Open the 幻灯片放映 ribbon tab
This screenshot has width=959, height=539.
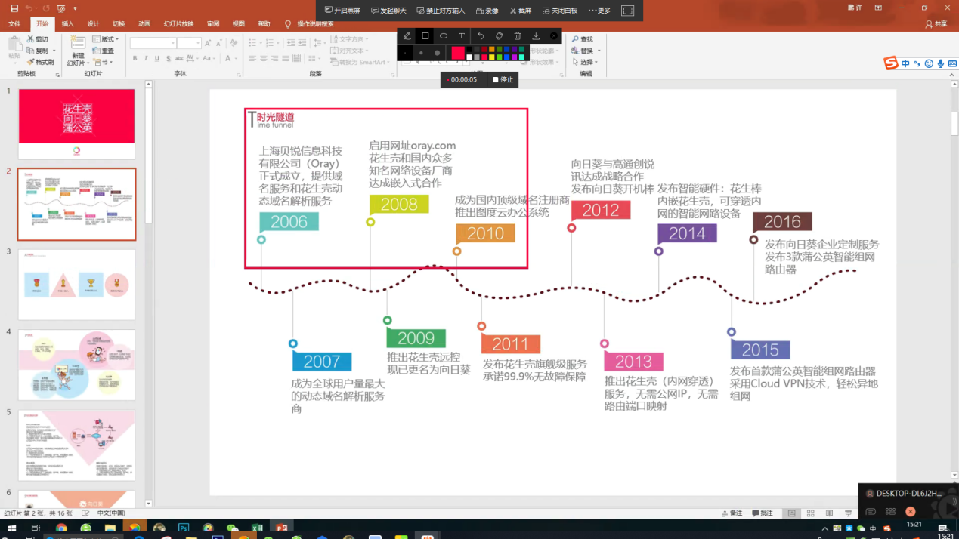[x=178, y=24]
